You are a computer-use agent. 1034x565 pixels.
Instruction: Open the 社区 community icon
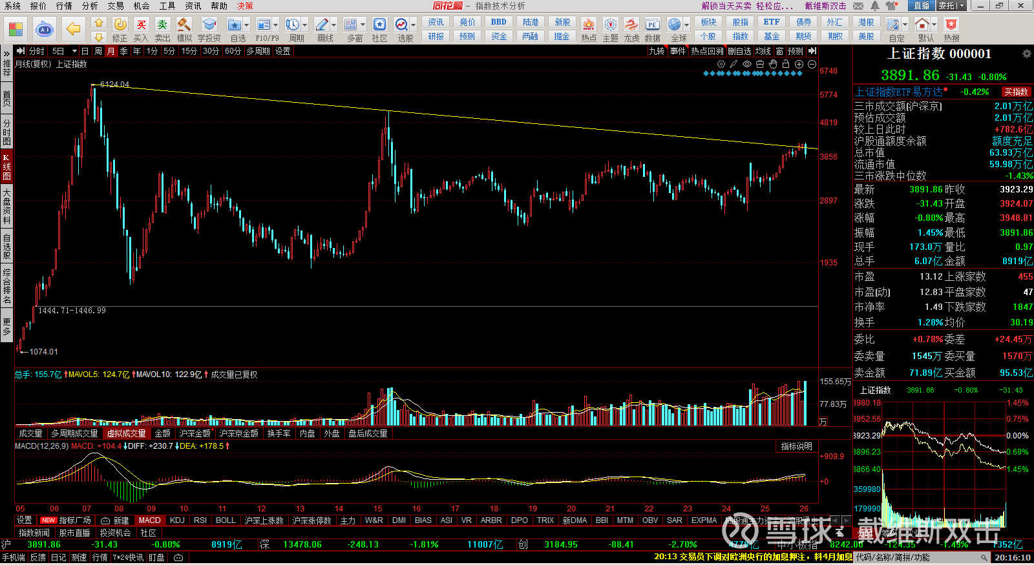click(379, 29)
